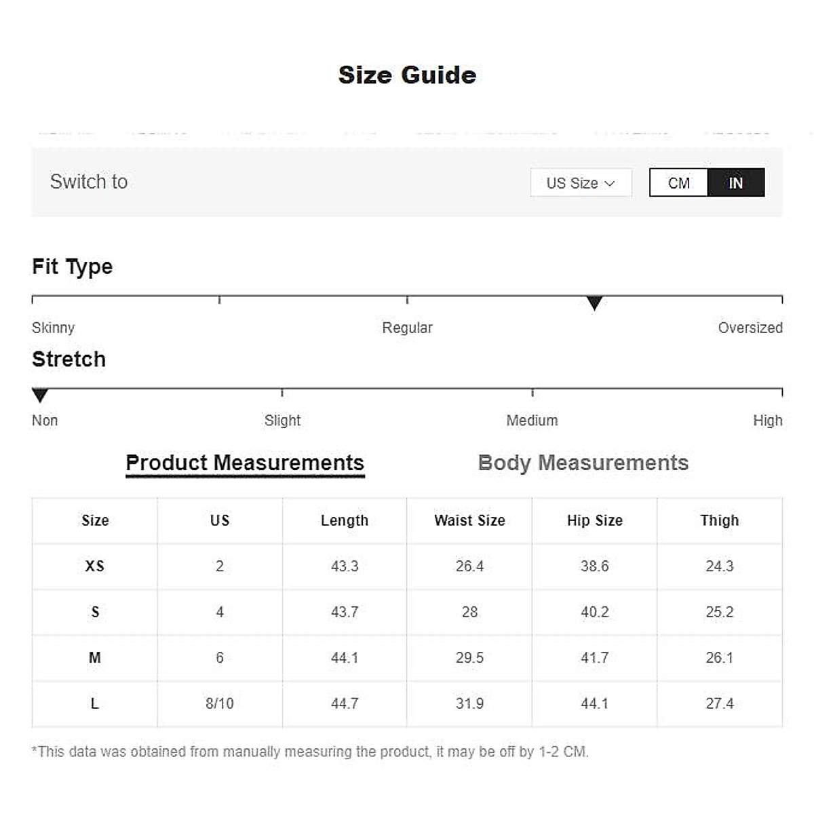
Task: Click the Size column header
Action: (x=95, y=520)
